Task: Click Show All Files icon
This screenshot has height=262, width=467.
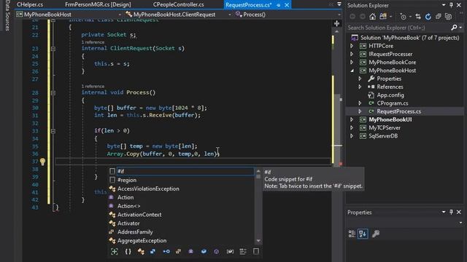Action: [448, 17]
